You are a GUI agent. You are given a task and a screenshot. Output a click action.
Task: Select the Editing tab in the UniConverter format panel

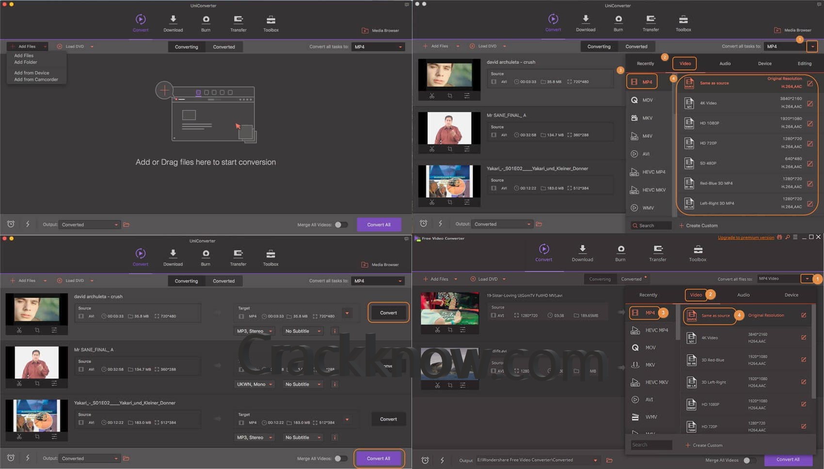click(x=804, y=63)
